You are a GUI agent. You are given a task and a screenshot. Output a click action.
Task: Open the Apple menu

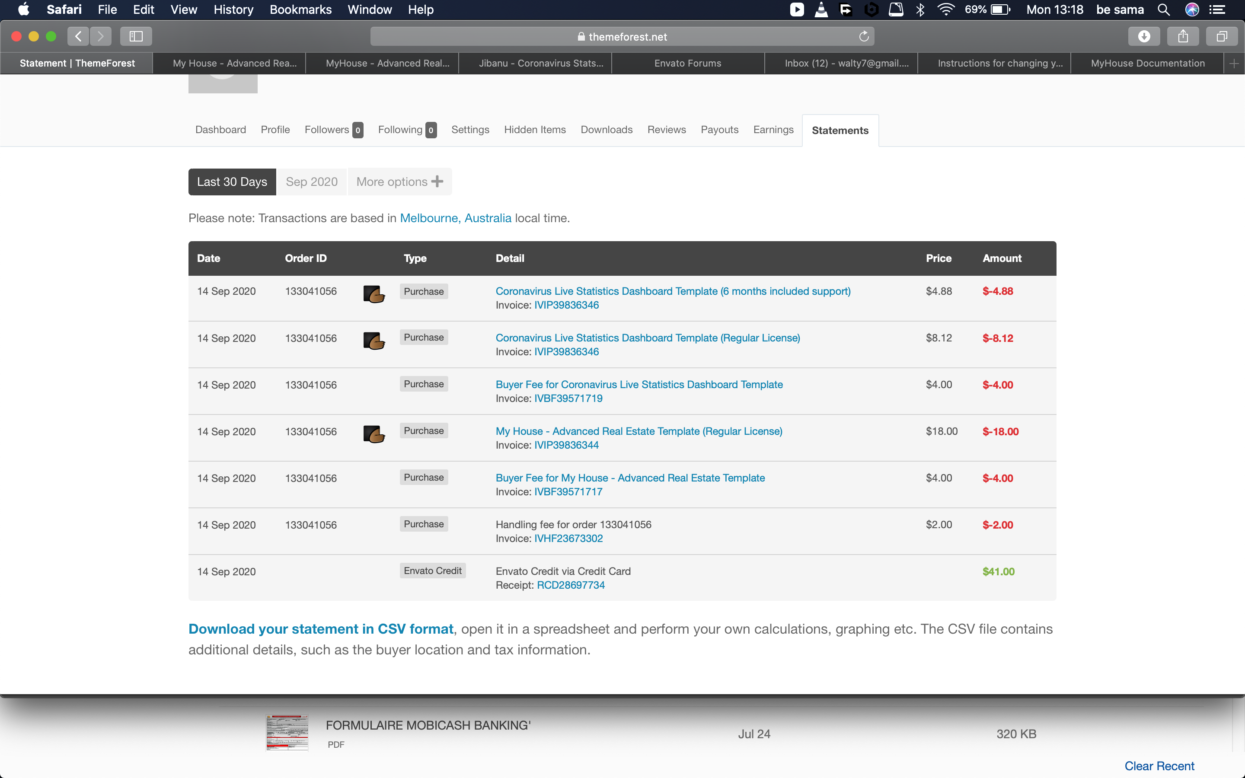(x=24, y=9)
